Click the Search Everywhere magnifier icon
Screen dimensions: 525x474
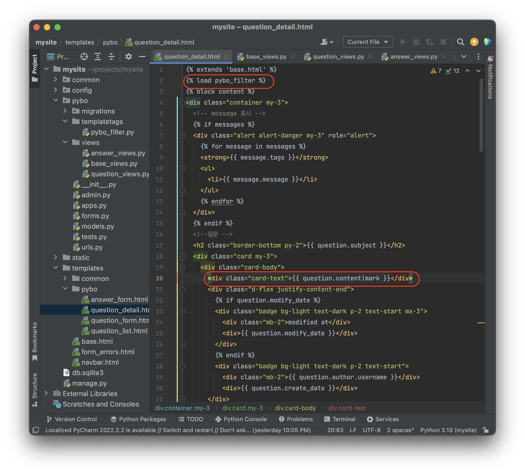460,42
